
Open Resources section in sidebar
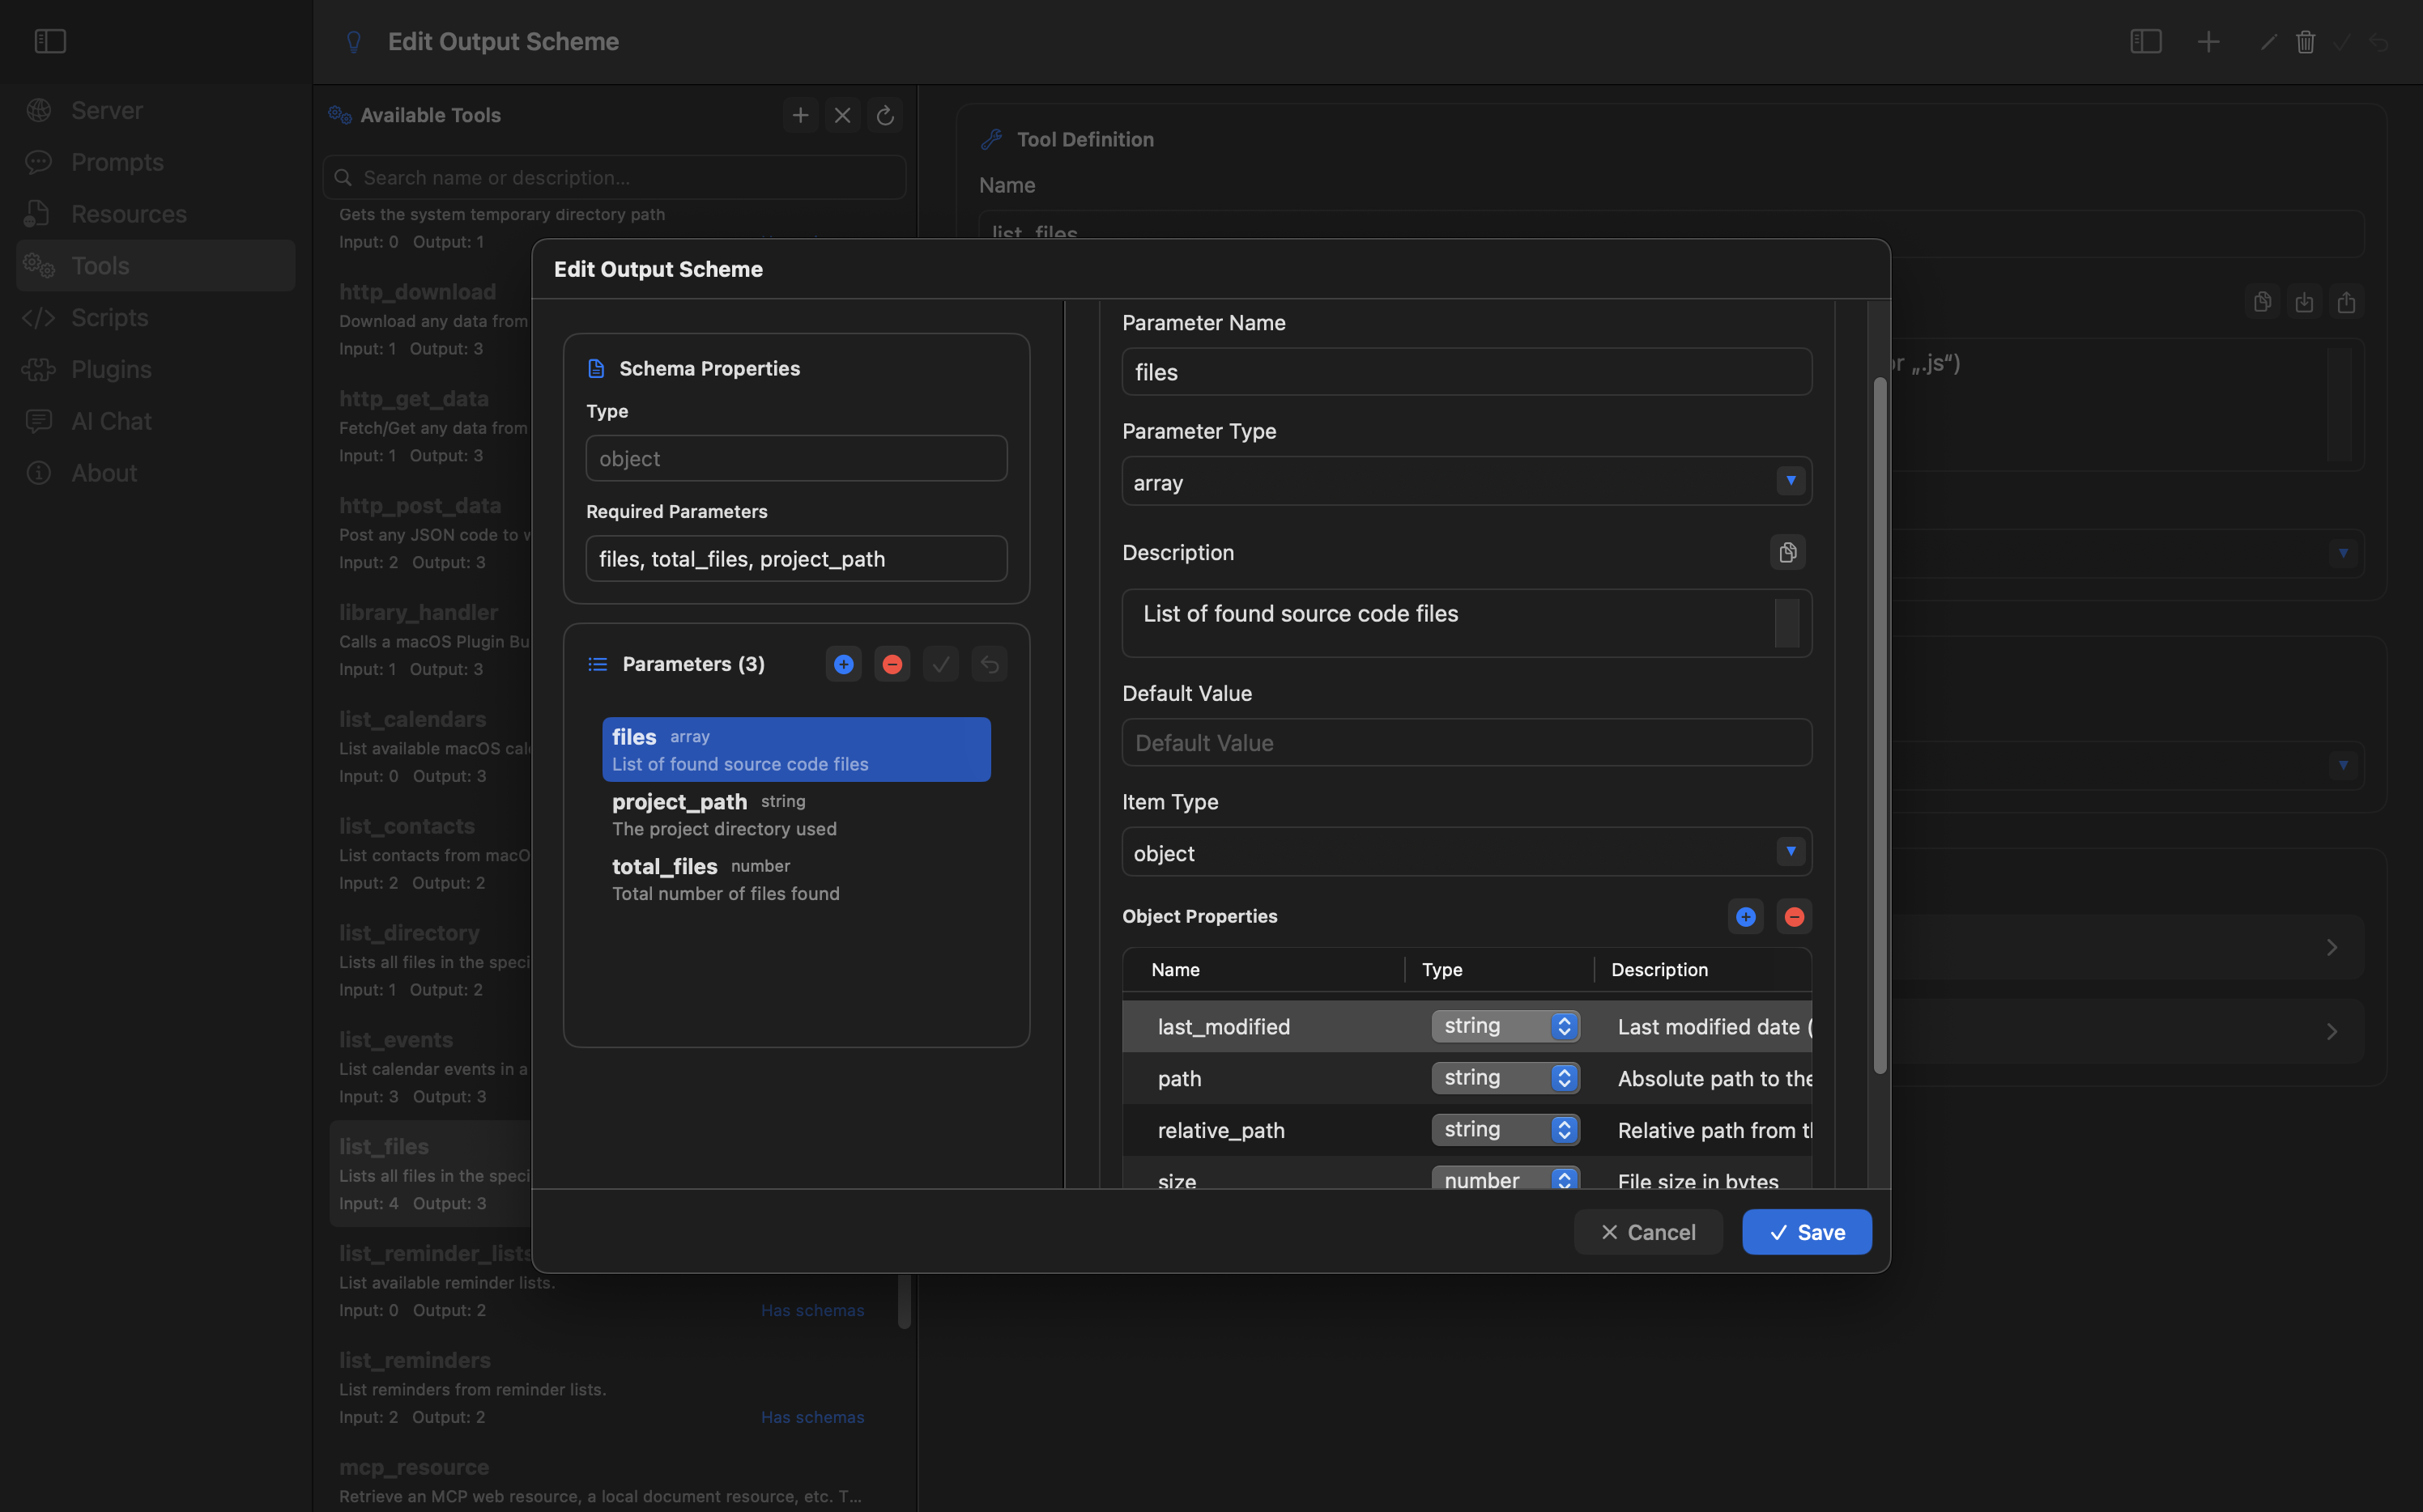pyautogui.click(x=155, y=214)
